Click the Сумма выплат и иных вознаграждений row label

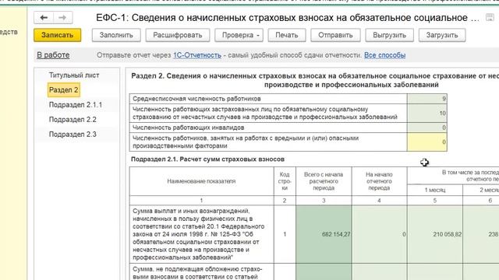pos(201,234)
